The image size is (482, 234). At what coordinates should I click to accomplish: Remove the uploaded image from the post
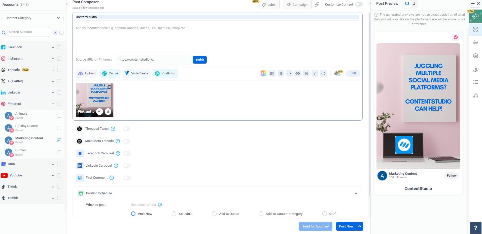tap(109, 87)
